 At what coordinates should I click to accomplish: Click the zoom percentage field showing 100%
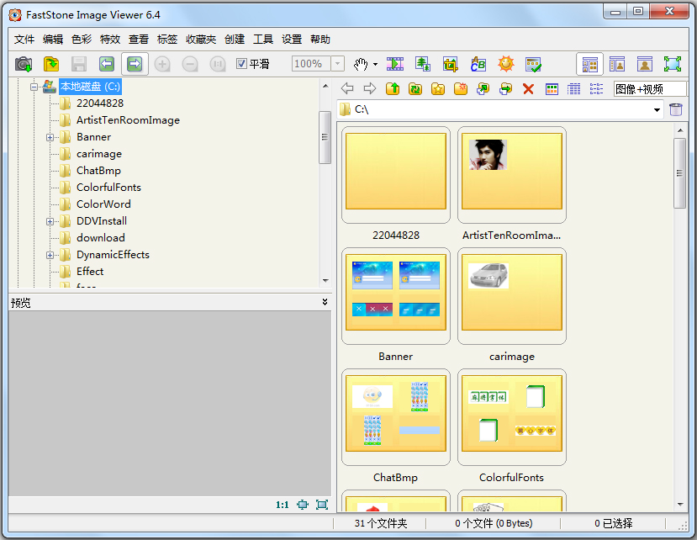coord(311,64)
